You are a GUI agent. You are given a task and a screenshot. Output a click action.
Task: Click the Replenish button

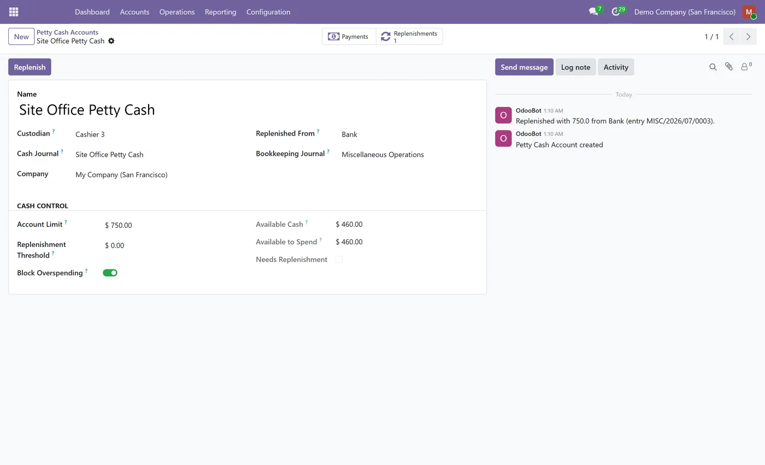tap(30, 67)
